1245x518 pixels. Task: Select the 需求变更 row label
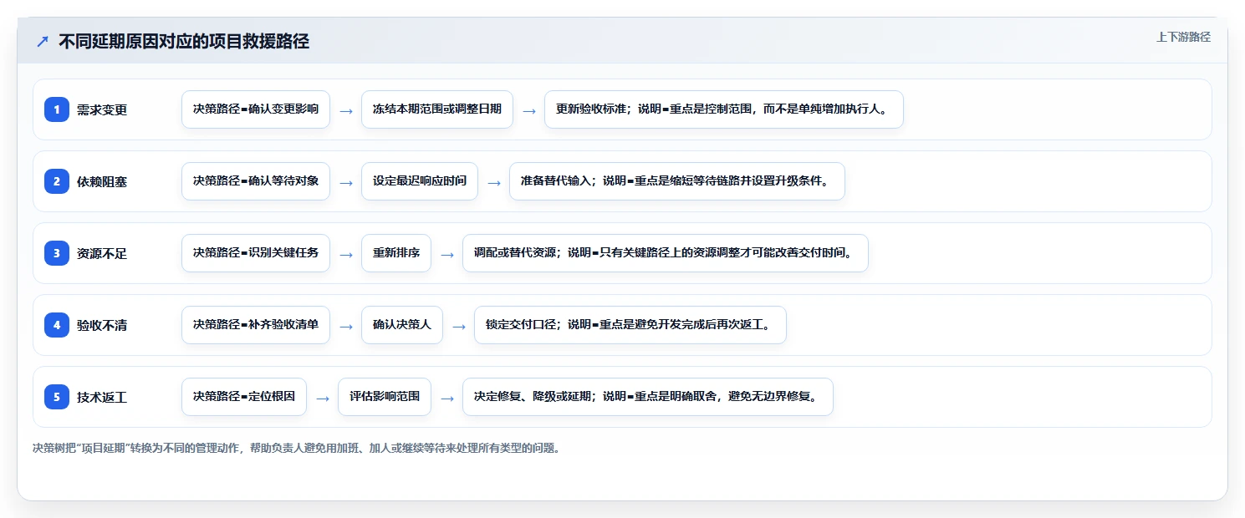102,109
